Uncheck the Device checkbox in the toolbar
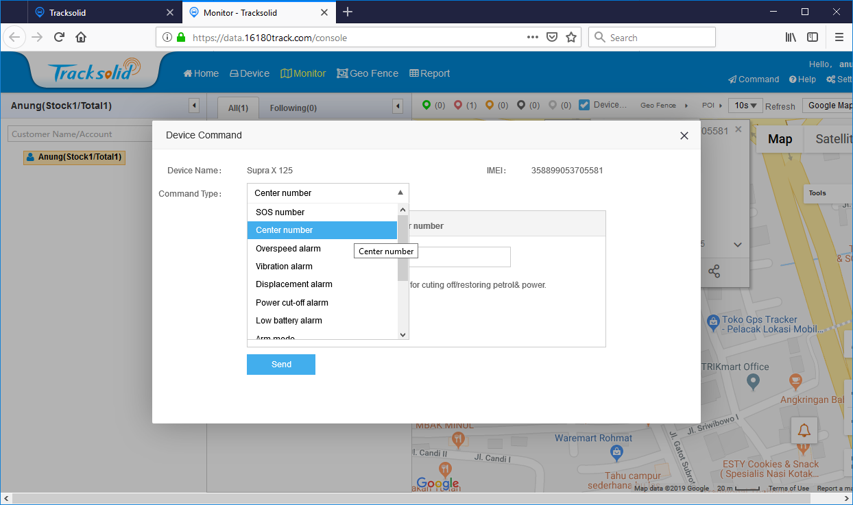Viewport: 853px width, 505px height. click(x=584, y=104)
